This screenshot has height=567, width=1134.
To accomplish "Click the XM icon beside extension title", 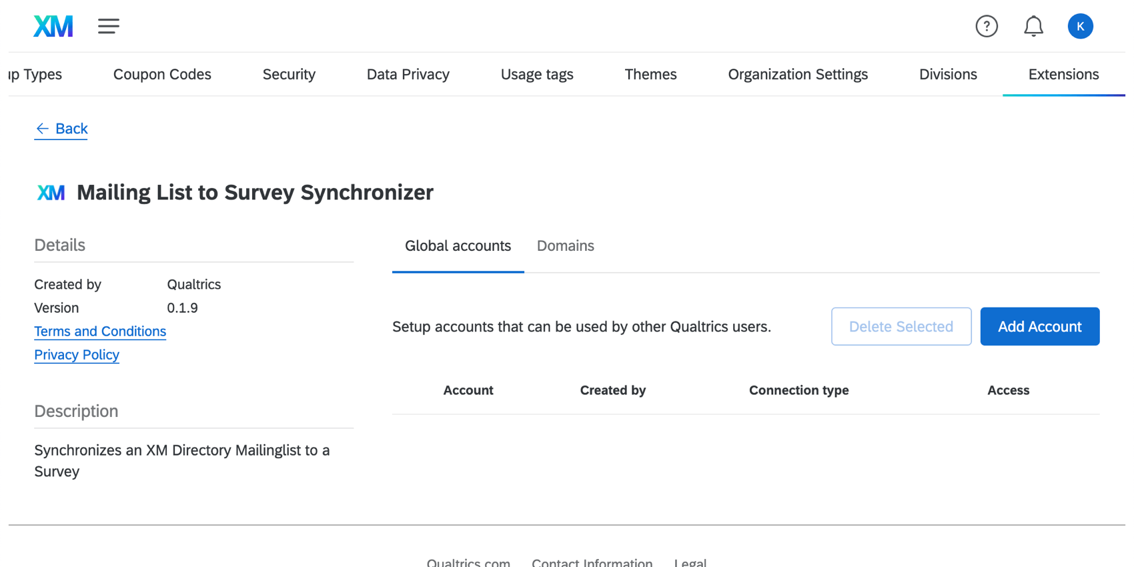I will click(51, 193).
